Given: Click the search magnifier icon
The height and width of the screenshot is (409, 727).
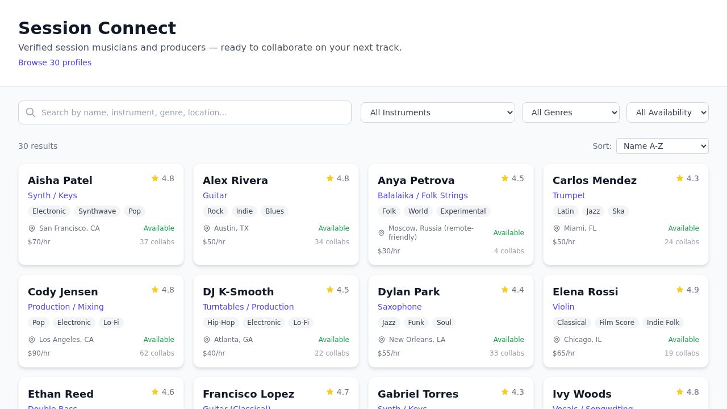Looking at the screenshot, I should 31,112.
